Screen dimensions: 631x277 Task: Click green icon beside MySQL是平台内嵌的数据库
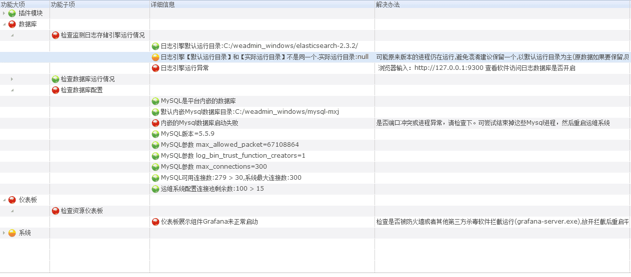(155, 101)
